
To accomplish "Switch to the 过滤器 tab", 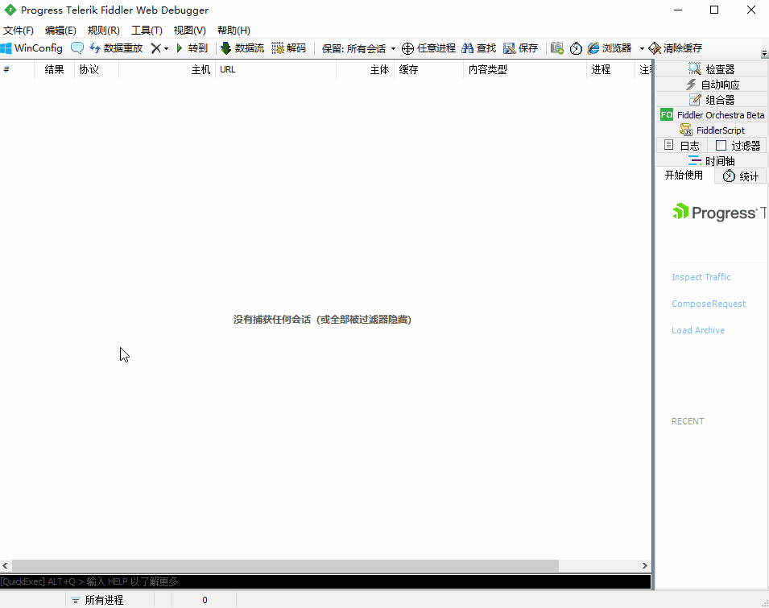I will [738, 145].
